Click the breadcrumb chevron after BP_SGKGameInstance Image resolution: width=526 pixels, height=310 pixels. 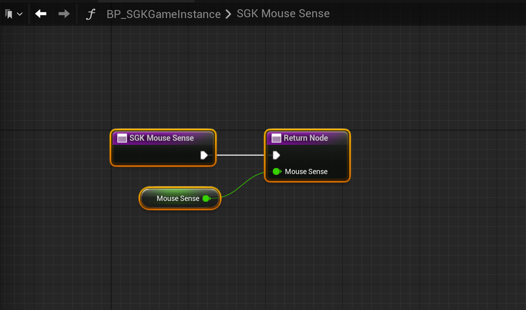(229, 14)
